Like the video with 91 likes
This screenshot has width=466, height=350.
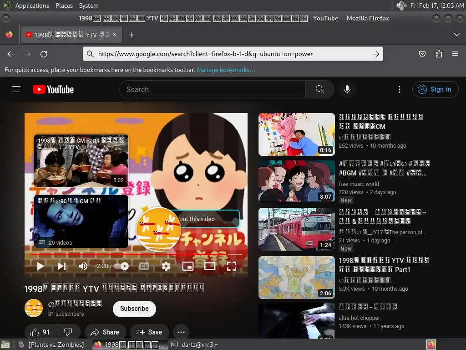tap(40, 332)
